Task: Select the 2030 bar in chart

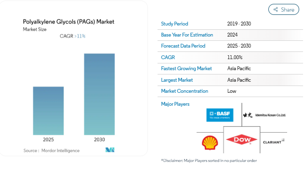Action: [x=99, y=94]
